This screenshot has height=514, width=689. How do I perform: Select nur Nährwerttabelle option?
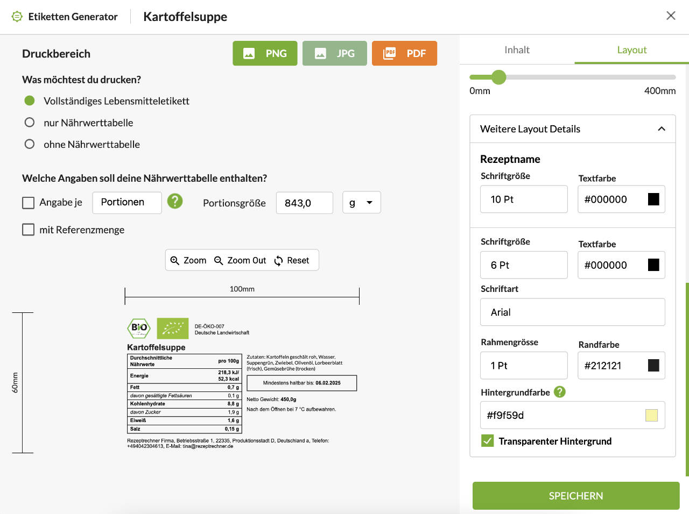tap(29, 122)
